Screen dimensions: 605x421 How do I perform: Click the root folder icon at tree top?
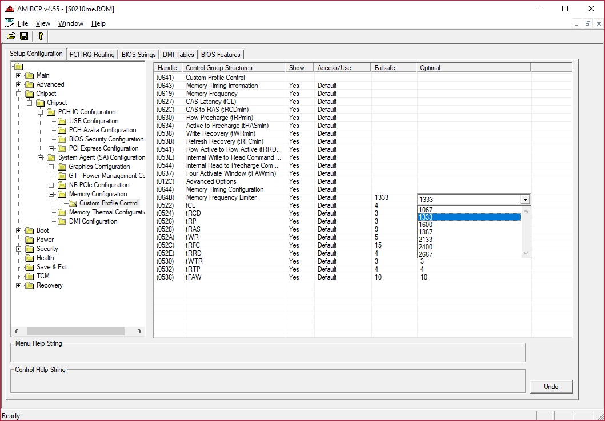19,67
